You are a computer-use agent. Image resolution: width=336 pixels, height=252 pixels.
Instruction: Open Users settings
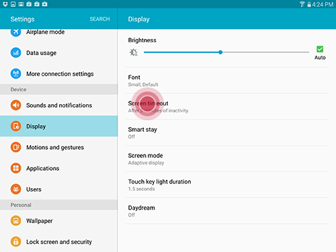(58, 189)
